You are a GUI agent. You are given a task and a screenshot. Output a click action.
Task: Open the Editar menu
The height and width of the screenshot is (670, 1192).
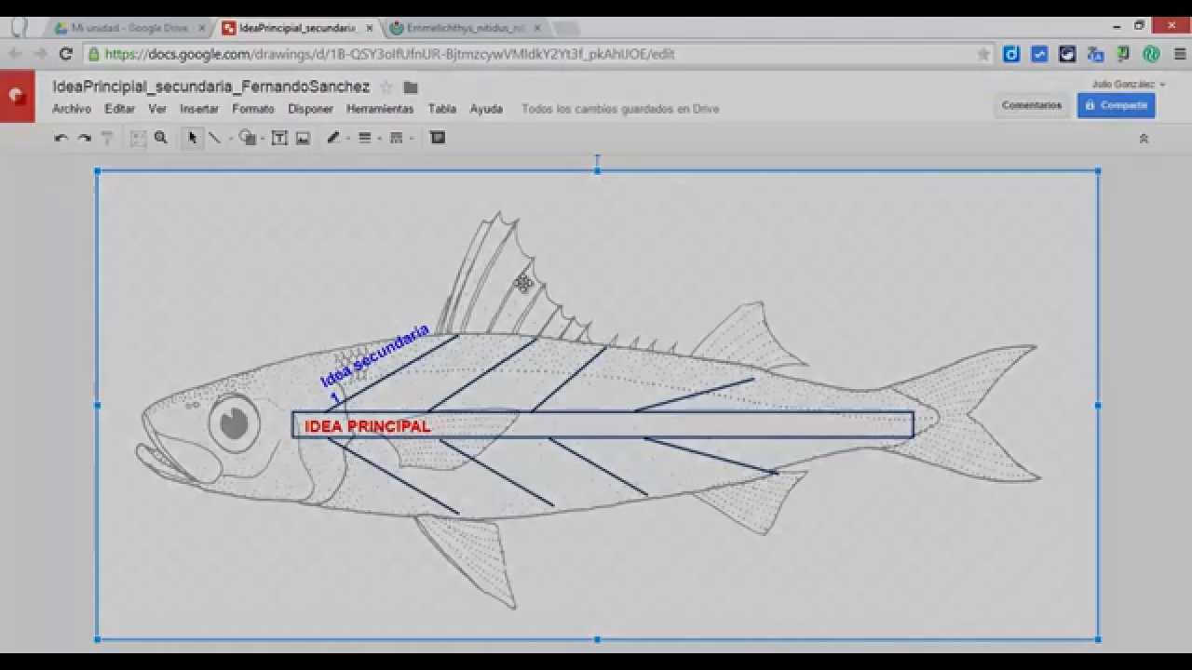pyautogui.click(x=119, y=109)
